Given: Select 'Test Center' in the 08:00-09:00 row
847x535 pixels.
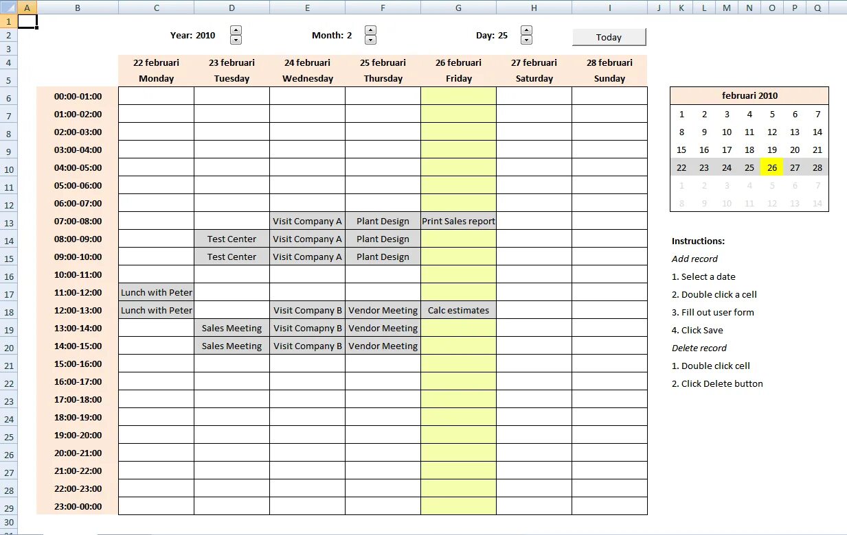Looking at the screenshot, I should [231, 239].
